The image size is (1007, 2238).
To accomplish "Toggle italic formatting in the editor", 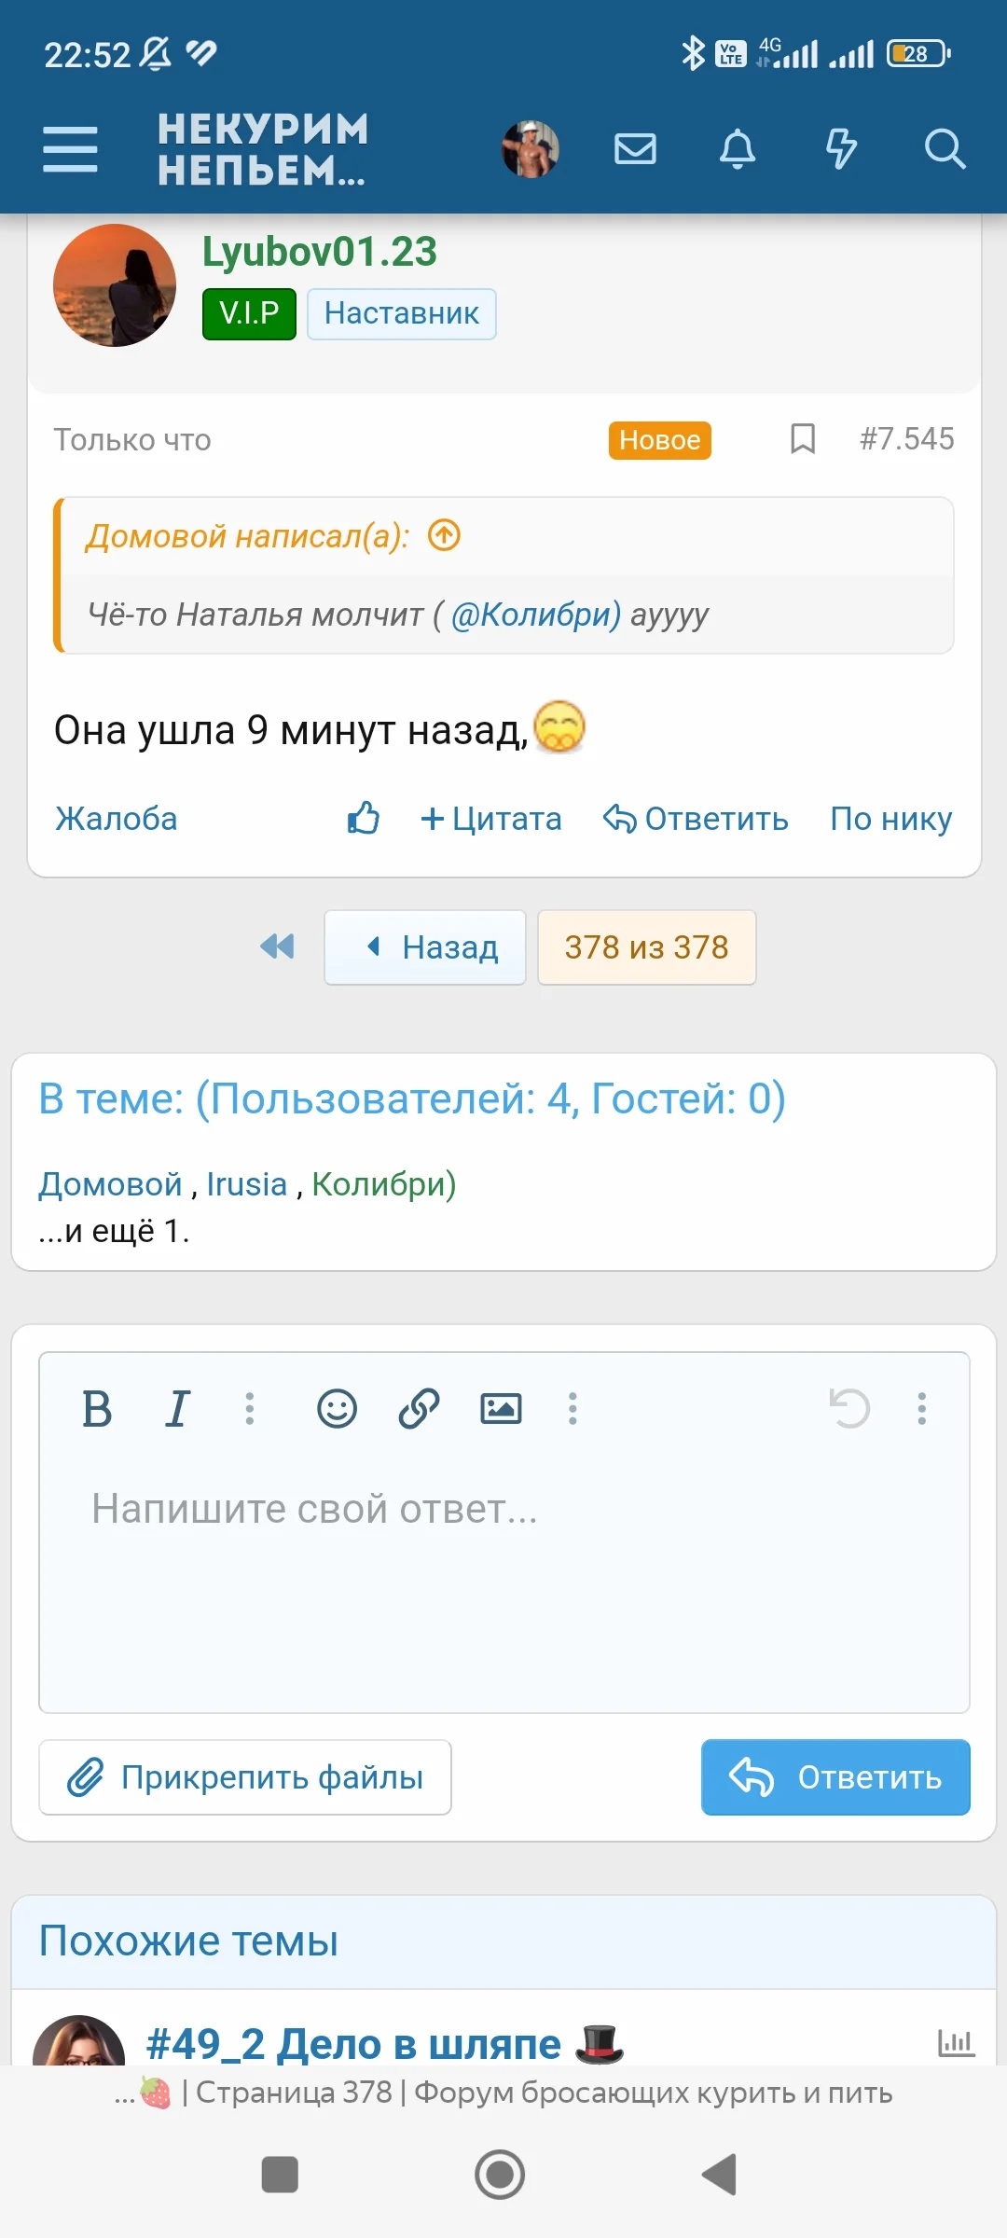I will point(177,1409).
